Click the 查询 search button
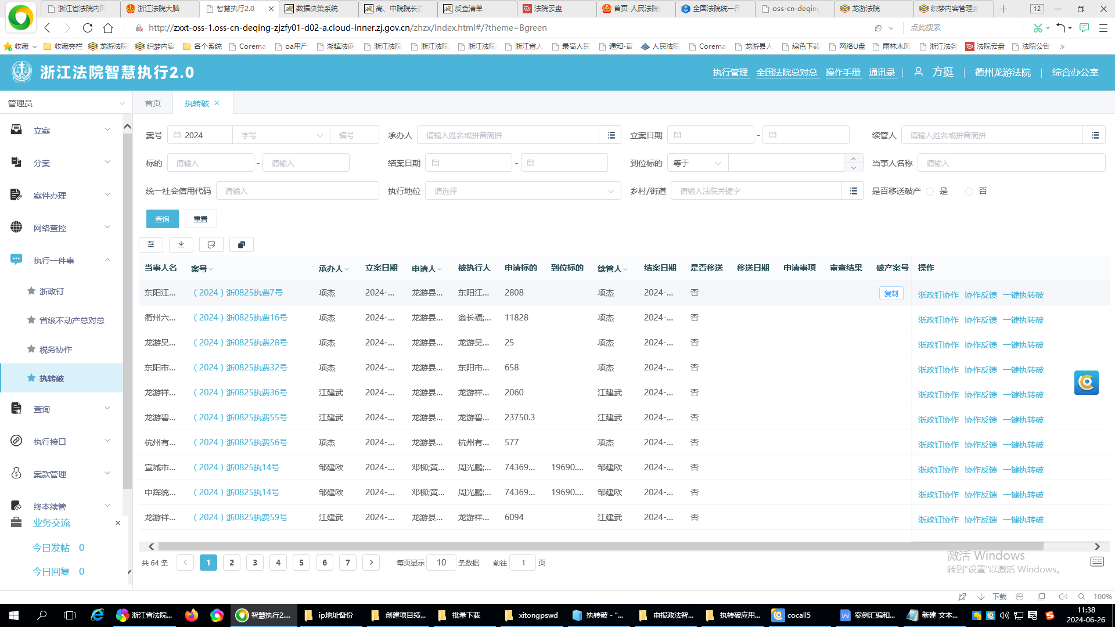 162,219
